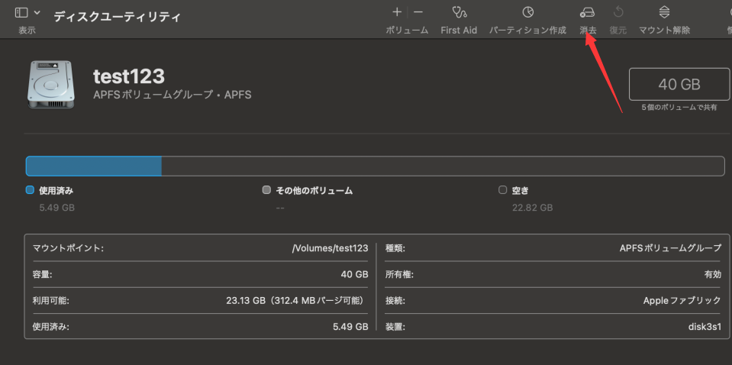The width and height of the screenshot is (732, 365).
Task: Unmount volume with マウント解除 icon
Action: tap(664, 12)
